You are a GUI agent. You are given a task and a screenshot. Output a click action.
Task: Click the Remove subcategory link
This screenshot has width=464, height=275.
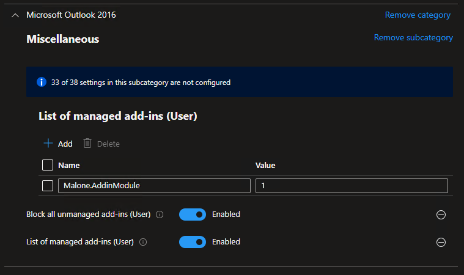point(413,37)
